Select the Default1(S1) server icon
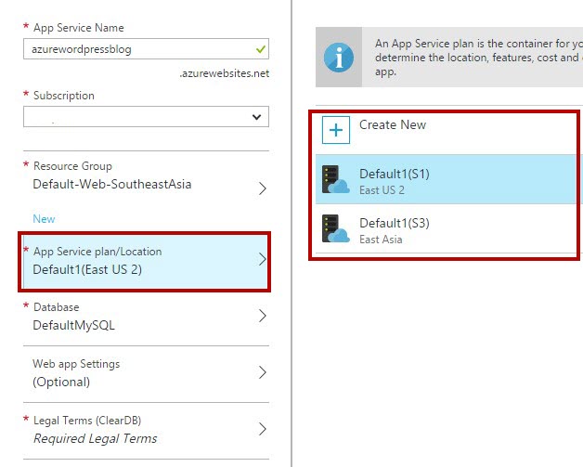 coord(336,179)
